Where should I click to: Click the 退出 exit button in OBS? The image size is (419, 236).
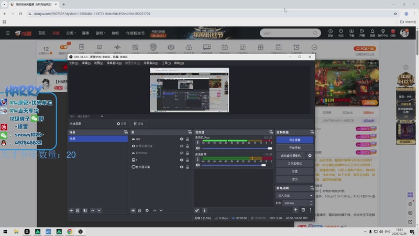pyautogui.click(x=295, y=179)
